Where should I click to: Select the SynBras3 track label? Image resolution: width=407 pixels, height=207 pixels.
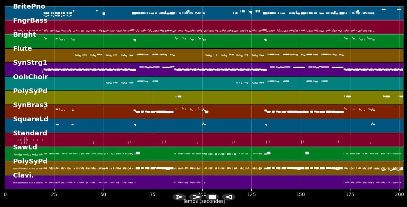[x=31, y=105]
